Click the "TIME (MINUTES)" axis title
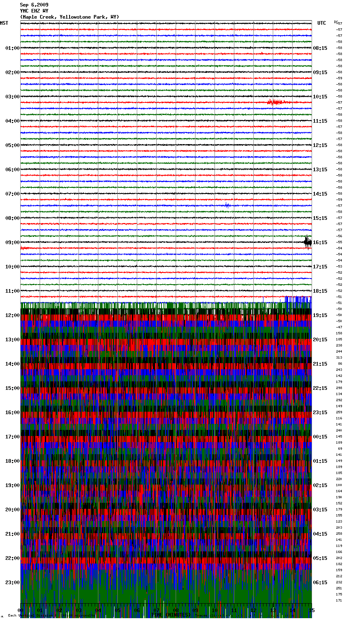The image size is (344, 621). click(x=171, y=615)
